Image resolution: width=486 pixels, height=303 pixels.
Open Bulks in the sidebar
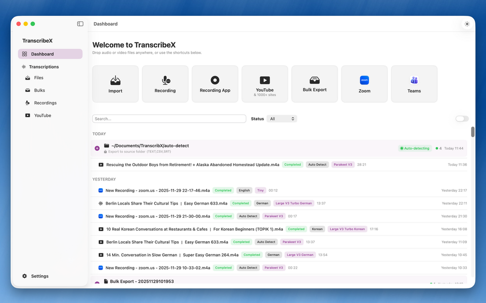pyautogui.click(x=39, y=90)
